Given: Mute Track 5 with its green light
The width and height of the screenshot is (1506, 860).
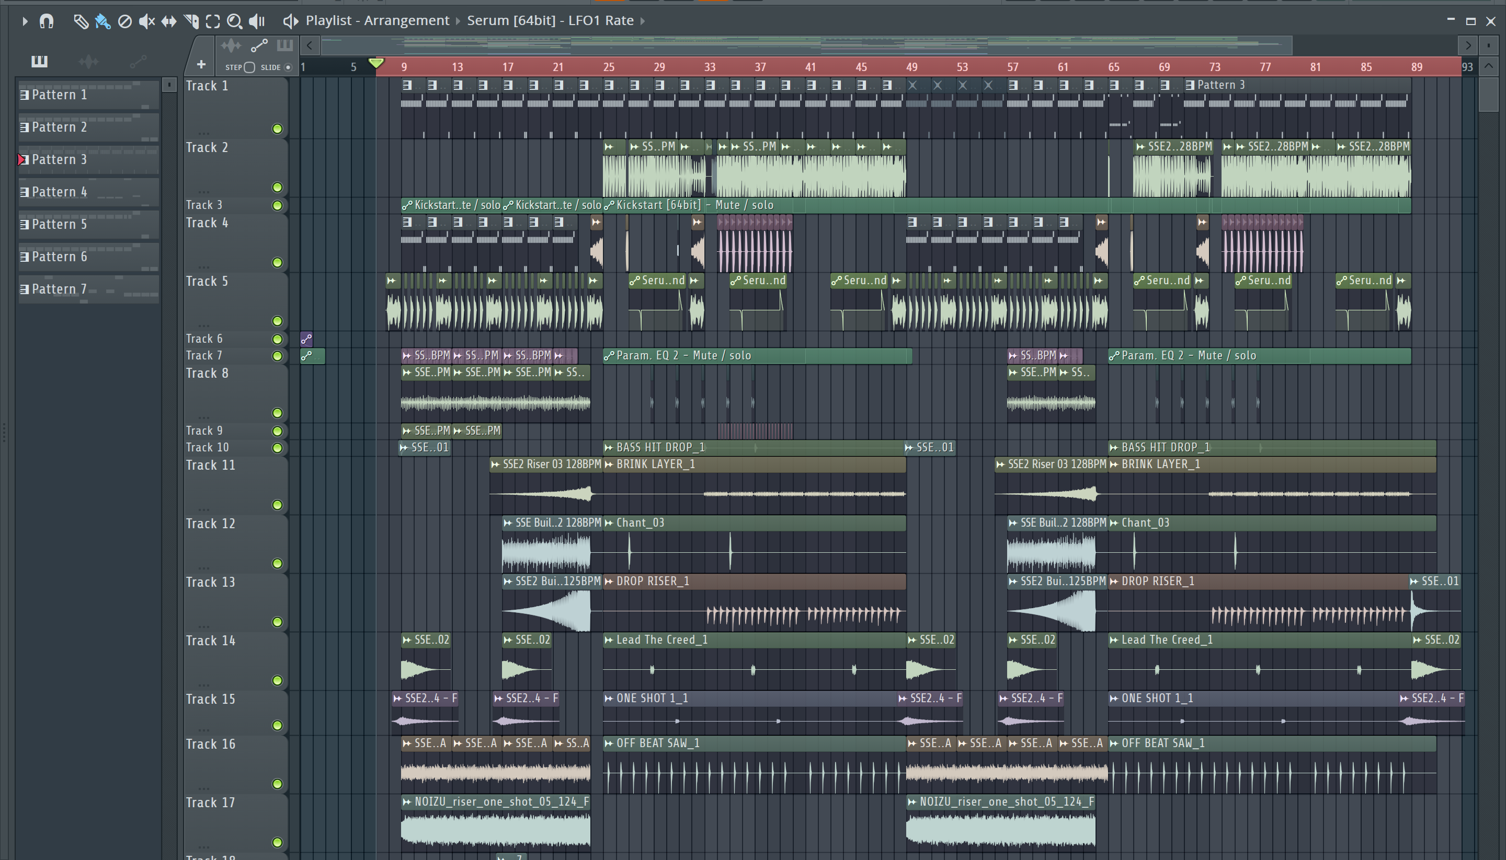Looking at the screenshot, I should click(x=277, y=321).
